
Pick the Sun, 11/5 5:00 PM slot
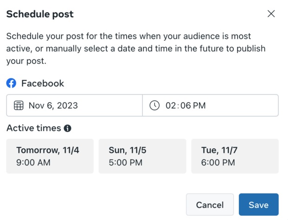[x=142, y=156]
